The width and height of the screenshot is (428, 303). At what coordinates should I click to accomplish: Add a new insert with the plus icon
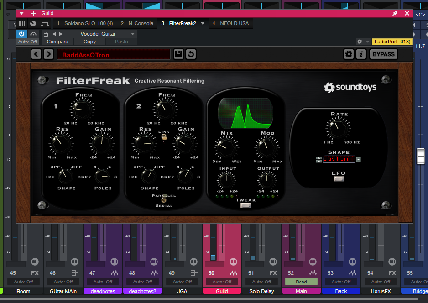coord(33,13)
